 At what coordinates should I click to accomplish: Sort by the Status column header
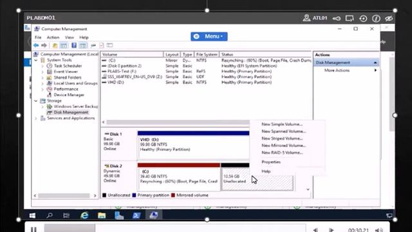coord(265,54)
